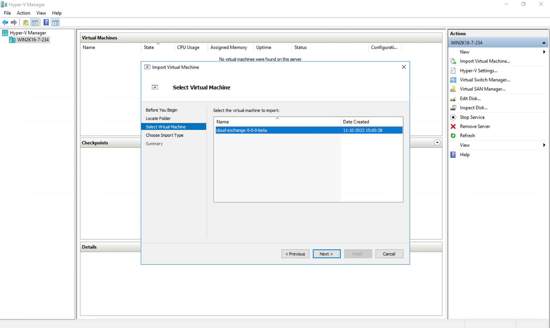Close the Import Virtual Machine dialog
This screenshot has width=550, height=328.
coord(404,67)
